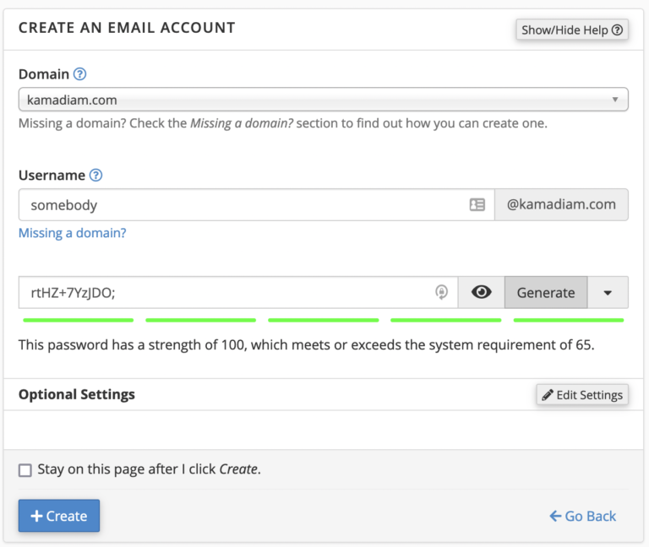Screen dimensions: 649x547
Task: Focus the Username field containing somebody
Action: [x=241, y=204]
